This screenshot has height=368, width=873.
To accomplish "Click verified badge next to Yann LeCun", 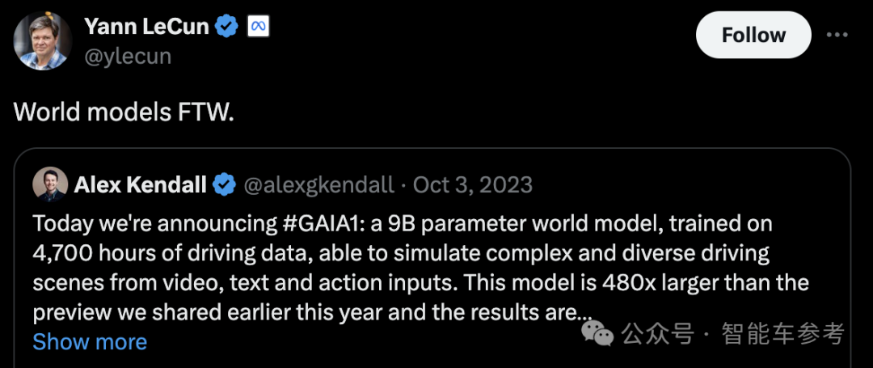I will pos(227,27).
